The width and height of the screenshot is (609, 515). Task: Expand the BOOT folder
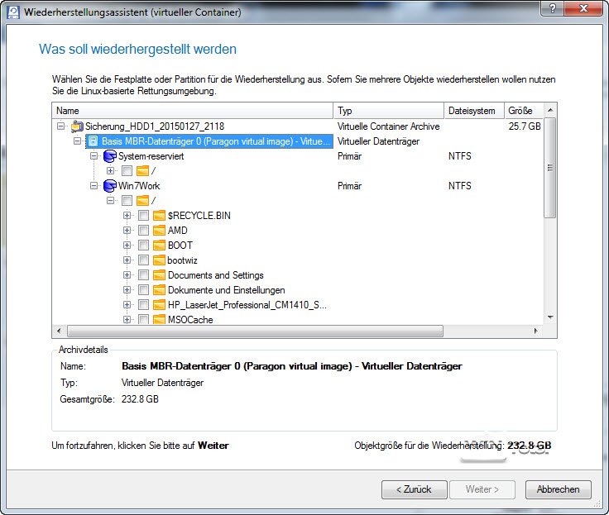127,246
